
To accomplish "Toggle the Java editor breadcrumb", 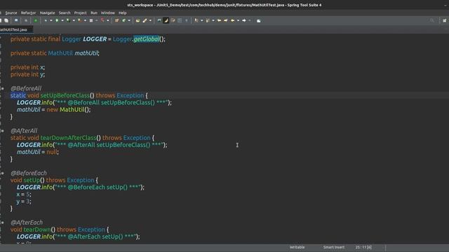I will click(x=159, y=20).
